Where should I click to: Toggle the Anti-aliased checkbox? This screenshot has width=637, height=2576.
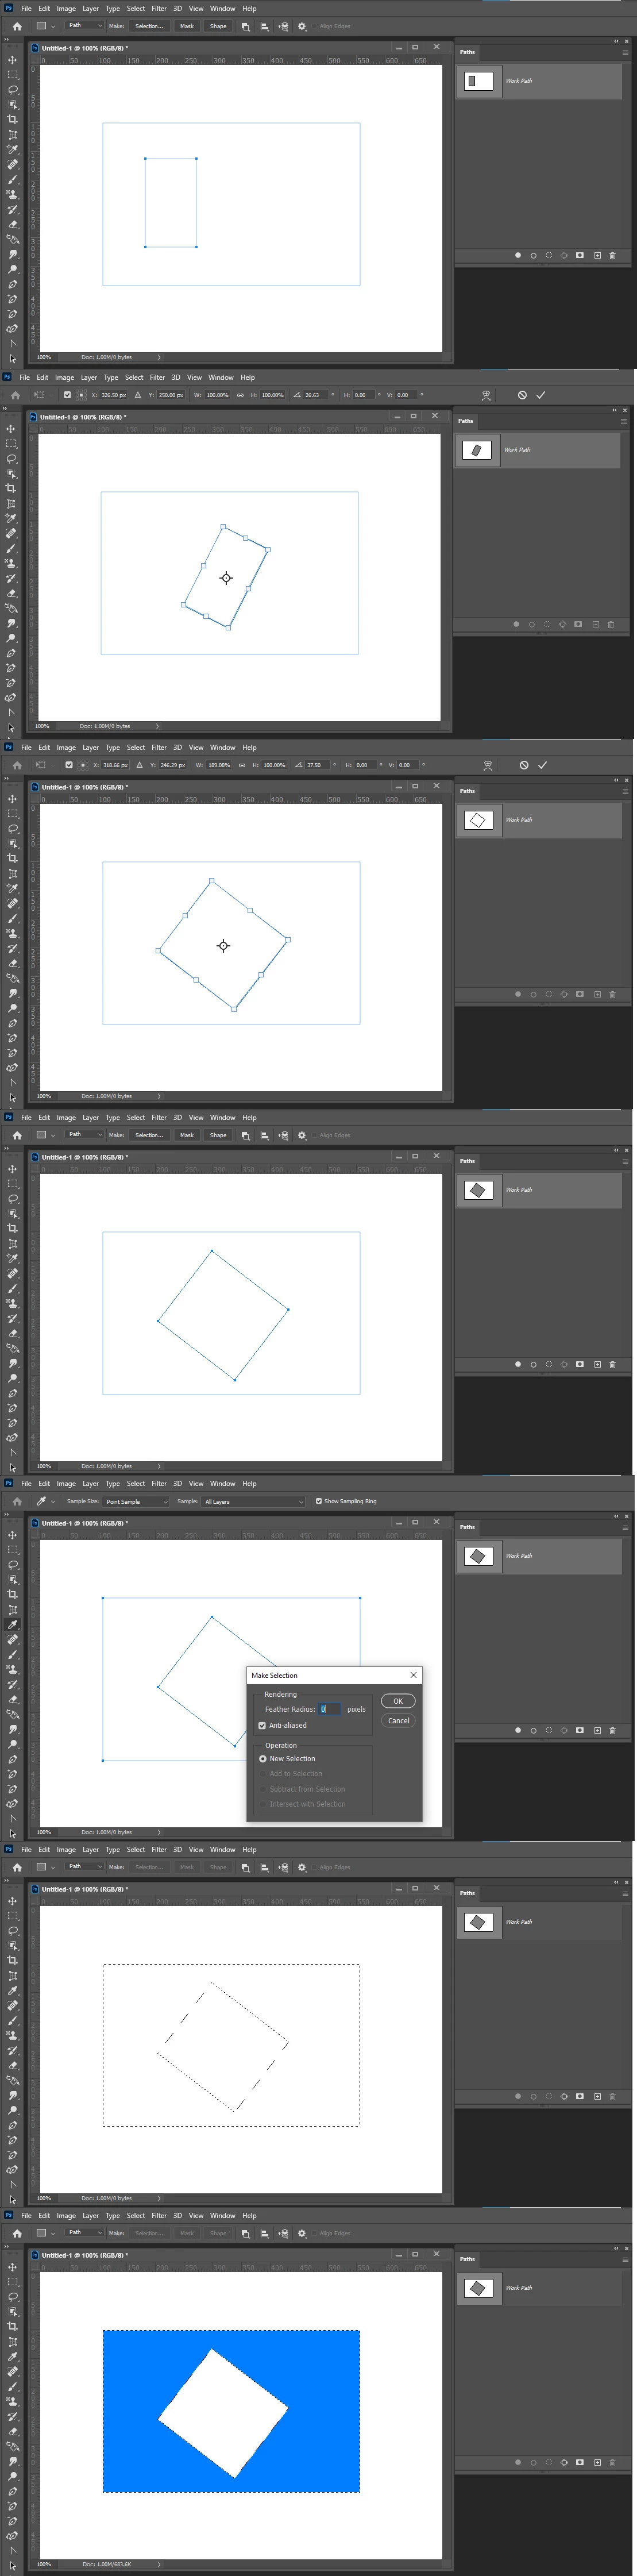[x=262, y=1725]
